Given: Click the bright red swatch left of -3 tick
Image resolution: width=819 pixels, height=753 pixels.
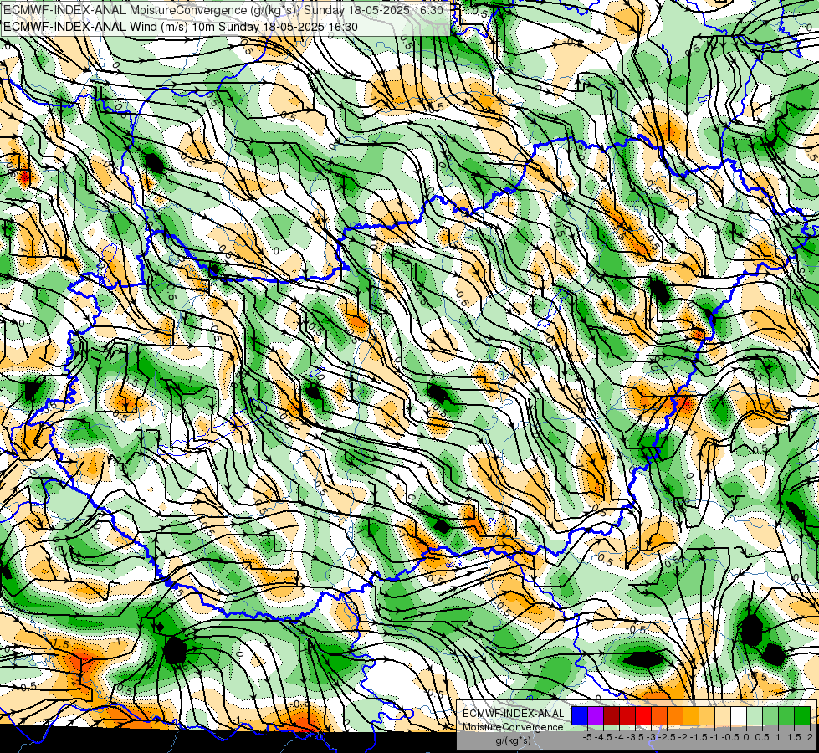Looking at the screenshot, I should (x=643, y=716).
